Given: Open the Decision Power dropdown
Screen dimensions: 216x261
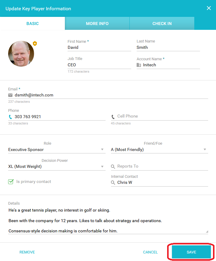Looking at the screenshot, I should (57, 166).
